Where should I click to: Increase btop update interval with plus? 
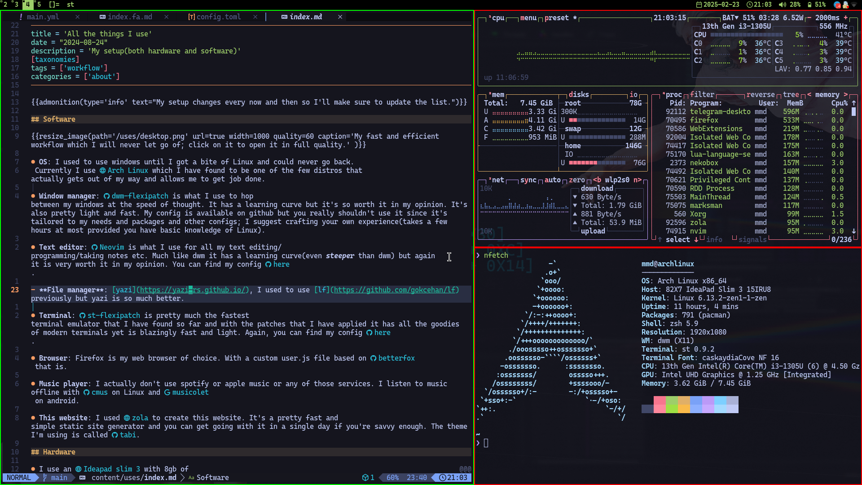tap(846, 18)
